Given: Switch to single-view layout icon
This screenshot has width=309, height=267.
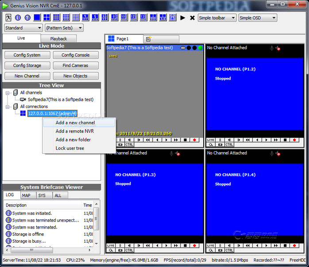Looking at the screenshot, I should click(x=37, y=18).
